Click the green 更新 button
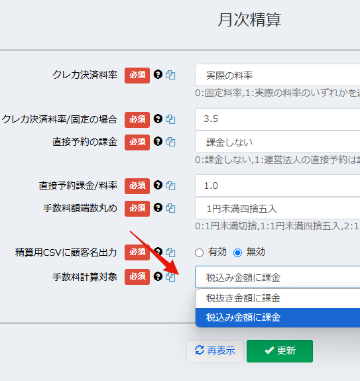360x381 pixels. tap(280, 351)
